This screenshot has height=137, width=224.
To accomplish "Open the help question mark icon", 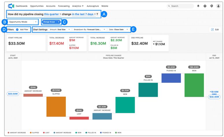I will [x=205, y=6].
